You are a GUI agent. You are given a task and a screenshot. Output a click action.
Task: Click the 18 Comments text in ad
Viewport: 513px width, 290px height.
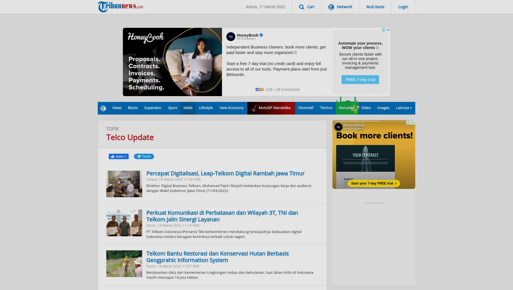coord(287,90)
